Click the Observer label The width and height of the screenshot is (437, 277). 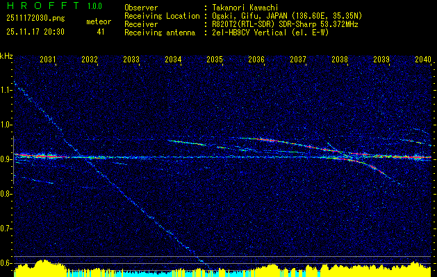coord(141,8)
